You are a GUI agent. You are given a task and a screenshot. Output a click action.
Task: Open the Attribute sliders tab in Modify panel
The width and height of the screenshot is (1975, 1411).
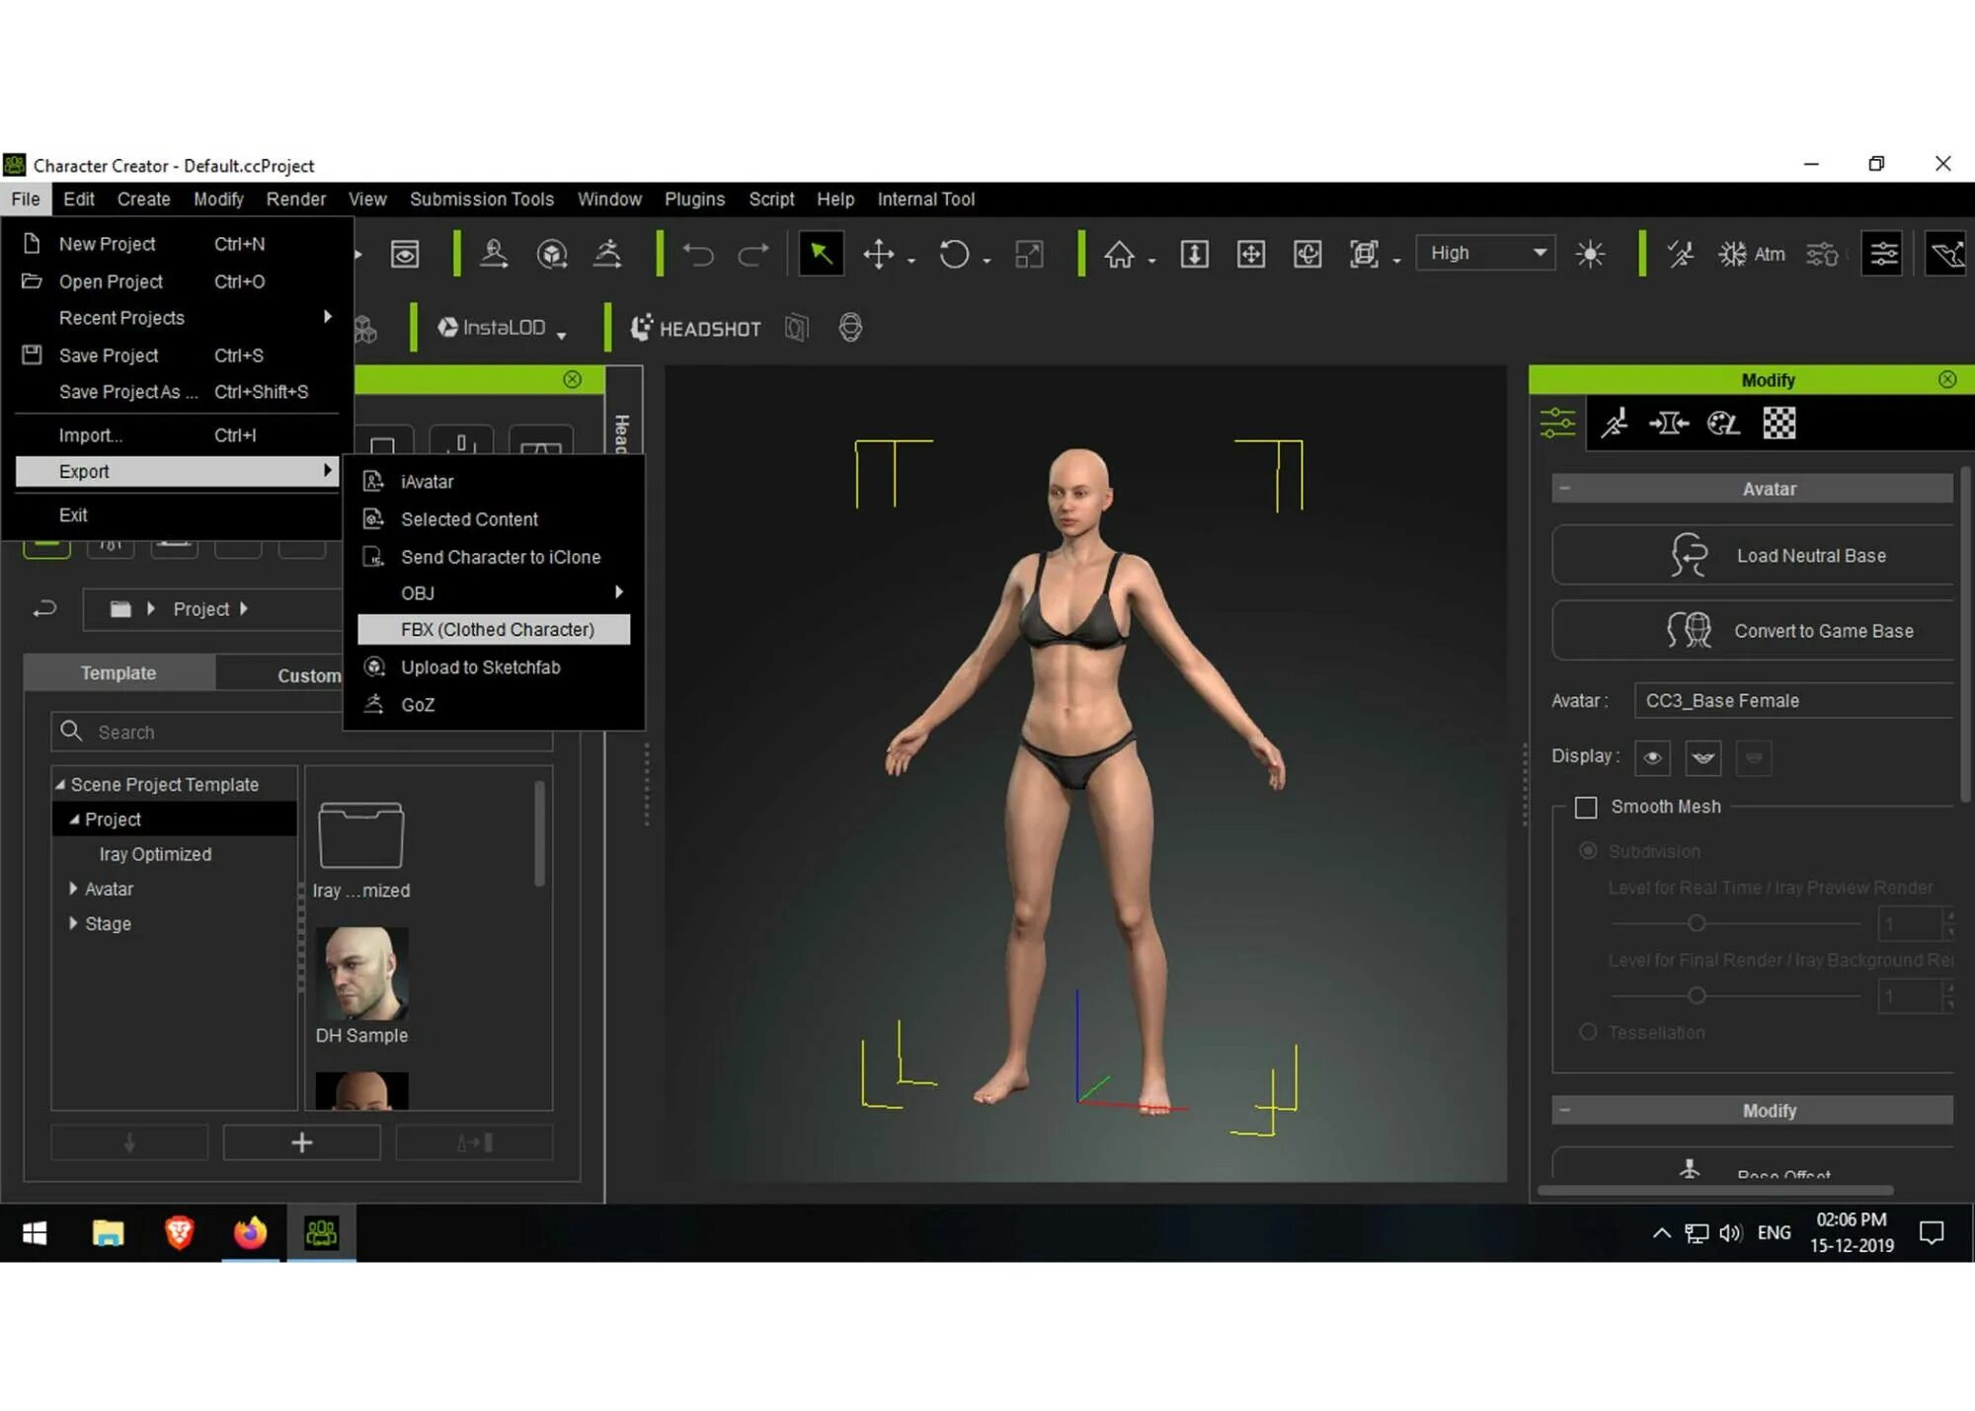[x=1557, y=423]
